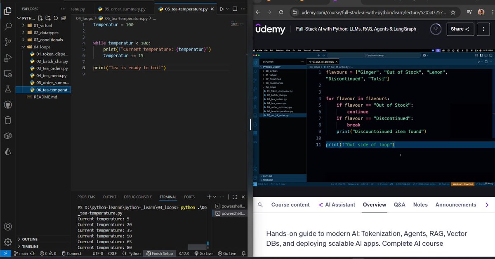
Task: Run the Python file with the play button
Action: (222, 9)
